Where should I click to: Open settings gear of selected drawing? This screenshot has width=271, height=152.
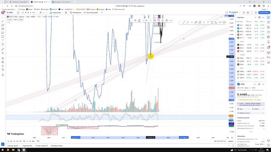click(x=155, y=20)
